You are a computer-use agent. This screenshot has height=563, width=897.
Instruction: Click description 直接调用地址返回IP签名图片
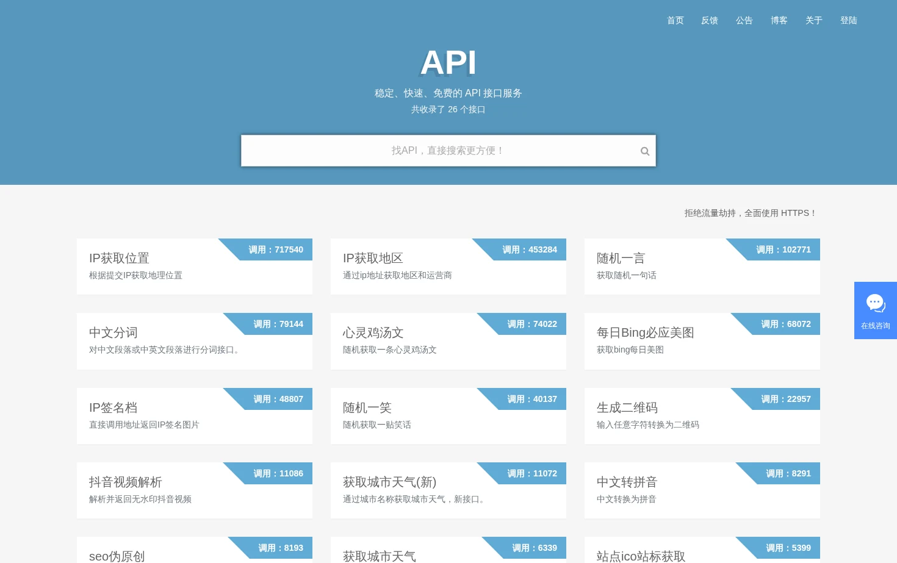pos(144,425)
